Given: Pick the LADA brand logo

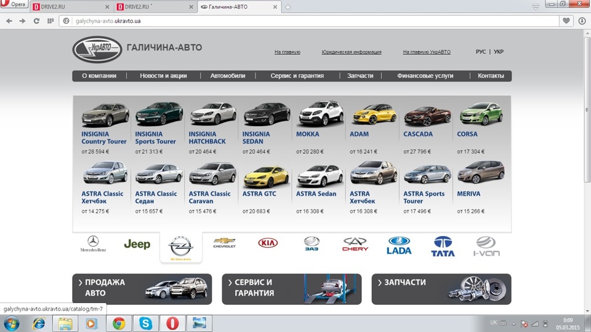Looking at the screenshot, I should point(399,245).
